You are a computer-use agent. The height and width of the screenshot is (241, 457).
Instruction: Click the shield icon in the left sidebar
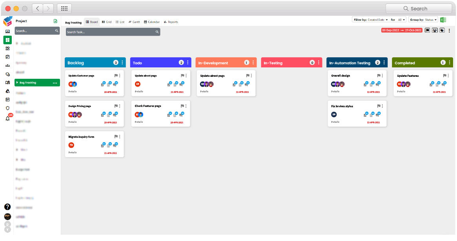click(7, 108)
